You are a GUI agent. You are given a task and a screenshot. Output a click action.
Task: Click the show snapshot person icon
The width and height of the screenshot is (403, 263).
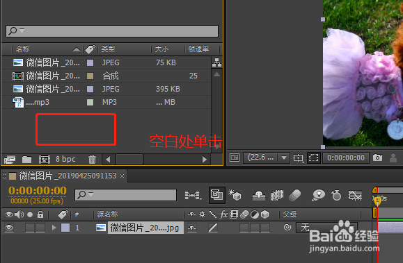click(393, 158)
